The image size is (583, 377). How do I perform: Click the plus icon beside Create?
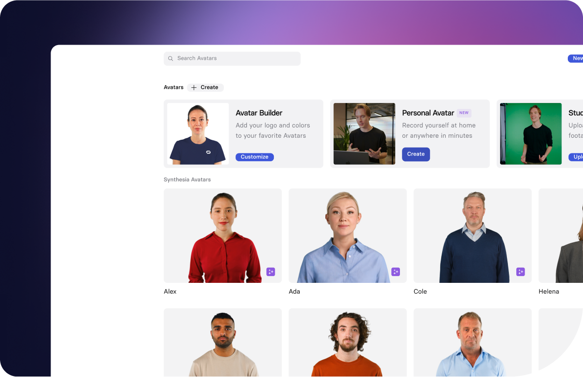point(194,88)
